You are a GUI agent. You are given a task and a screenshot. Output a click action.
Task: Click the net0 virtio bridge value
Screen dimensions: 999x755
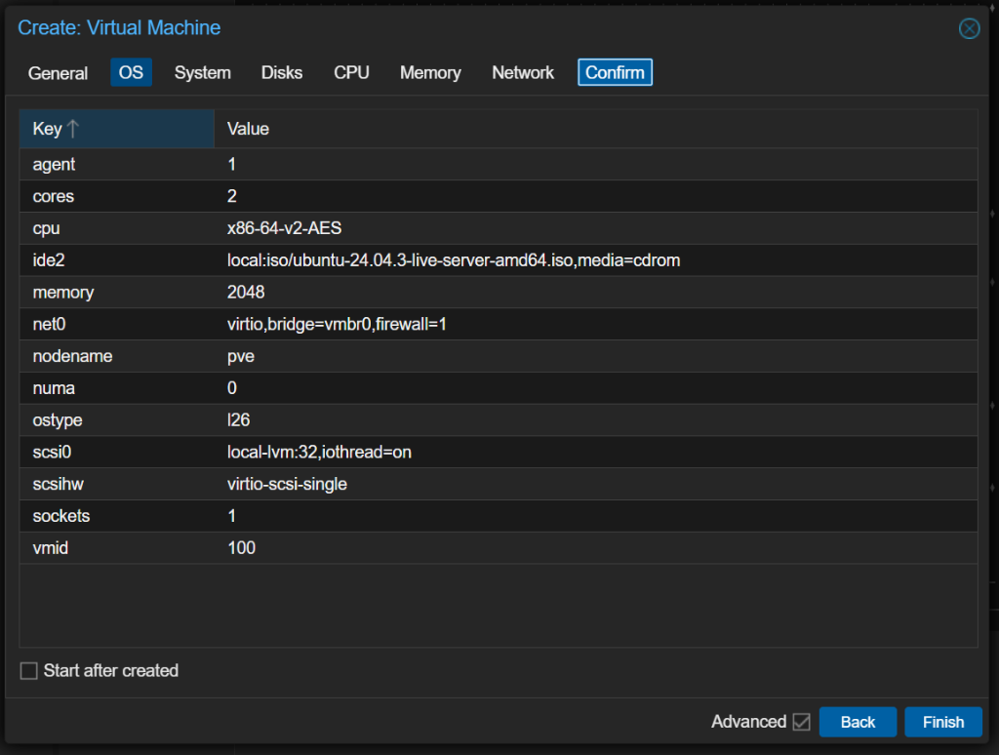[337, 324]
